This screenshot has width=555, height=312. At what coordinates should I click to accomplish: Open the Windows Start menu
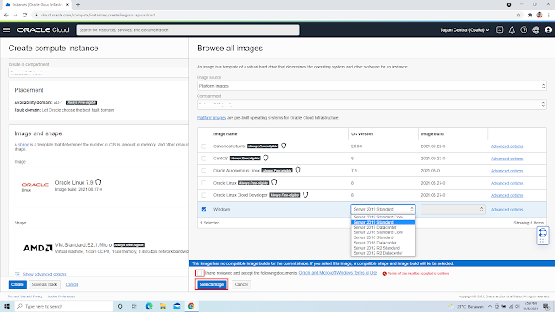tap(7, 306)
